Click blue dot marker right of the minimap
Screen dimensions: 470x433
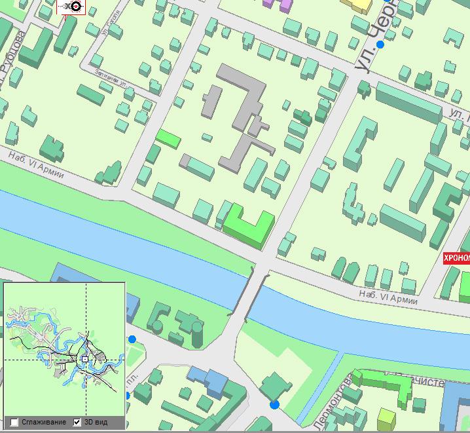[132, 339]
